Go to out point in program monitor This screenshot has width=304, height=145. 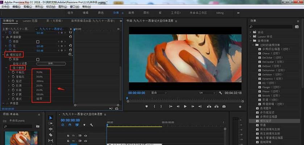[x=200, y=107]
